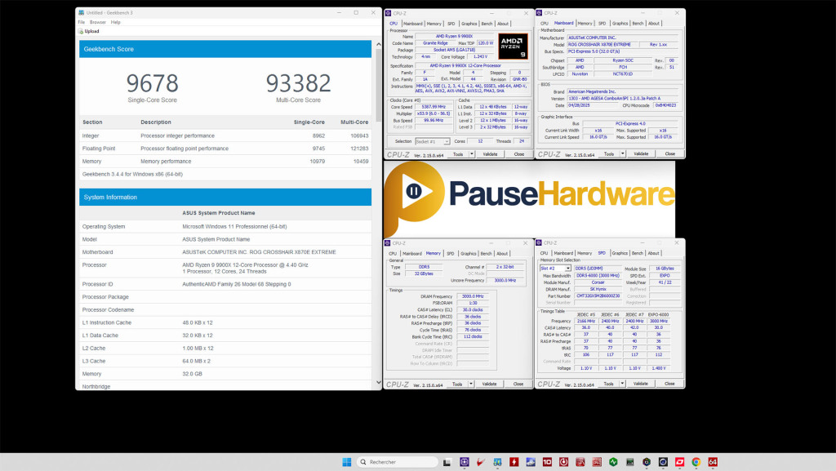The image size is (836, 471).
Task: Click the Core Speed value 5387.99 MHz
Action: coord(433,107)
